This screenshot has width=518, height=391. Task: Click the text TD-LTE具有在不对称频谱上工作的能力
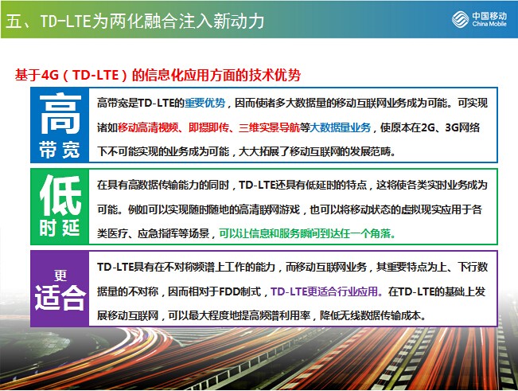(186, 267)
